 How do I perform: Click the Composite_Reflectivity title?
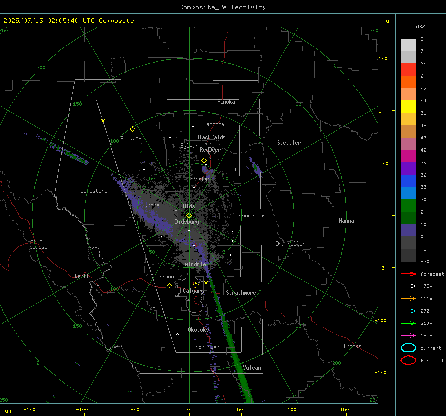(x=223, y=7)
